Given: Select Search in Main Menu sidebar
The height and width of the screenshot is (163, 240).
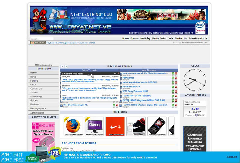Looking at the screenshot, I should (x=43, y=93).
